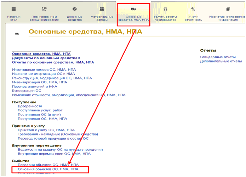
Task: Open the Учет и отчетность section icon
Action: click(x=193, y=9)
